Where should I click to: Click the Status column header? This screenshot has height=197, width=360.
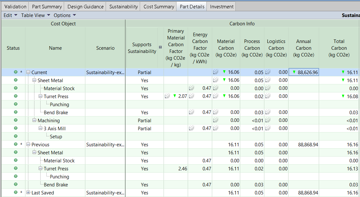tap(13, 48)
